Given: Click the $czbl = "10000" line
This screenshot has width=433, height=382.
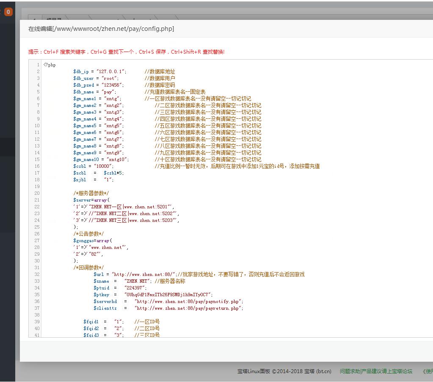Looking at the screenshot, I should (94, 166).
